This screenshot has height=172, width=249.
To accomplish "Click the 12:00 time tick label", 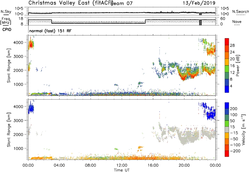I will pos(122,165).
